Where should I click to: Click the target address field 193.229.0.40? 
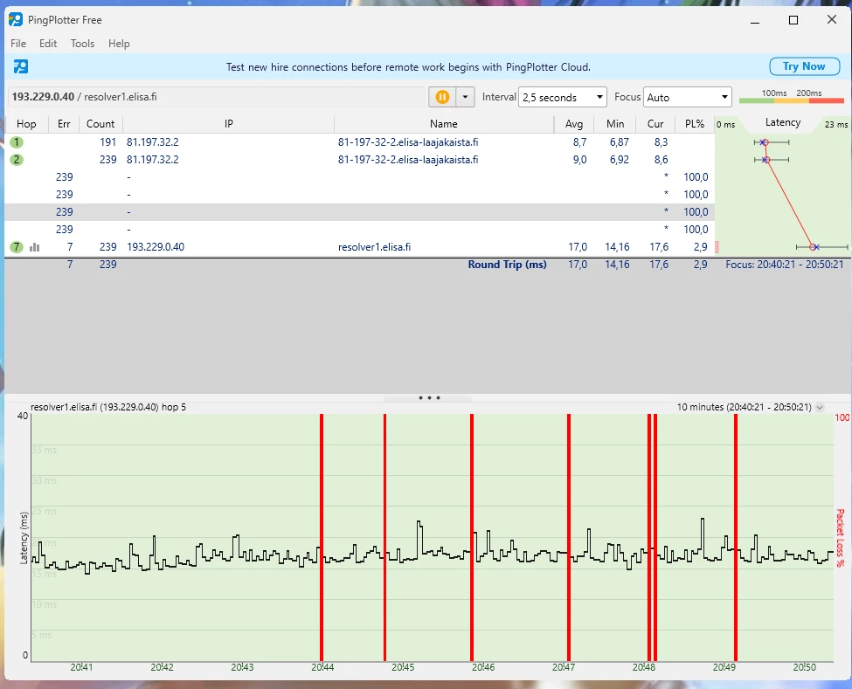click(x=216, y=97)
